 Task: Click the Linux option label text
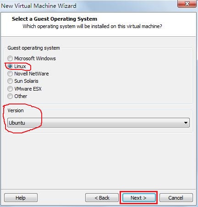tap(20, 66)
